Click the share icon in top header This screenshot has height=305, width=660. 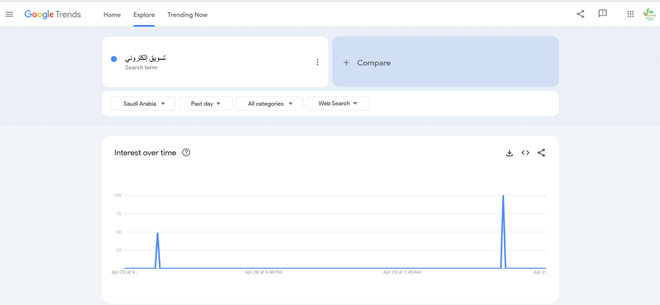pyautogui.click(x=580, y=14)
